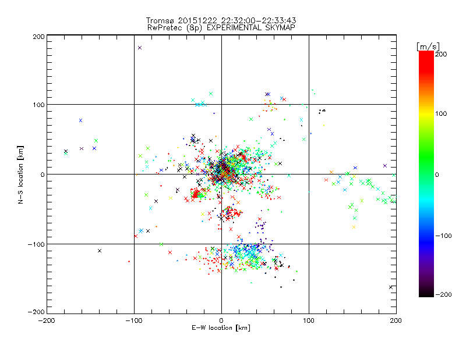The width and height of the screenshot is (466, 349).
Task: Click the N-S axis tick label "100"
Action: pyautogui.click(x=38, y=105)
